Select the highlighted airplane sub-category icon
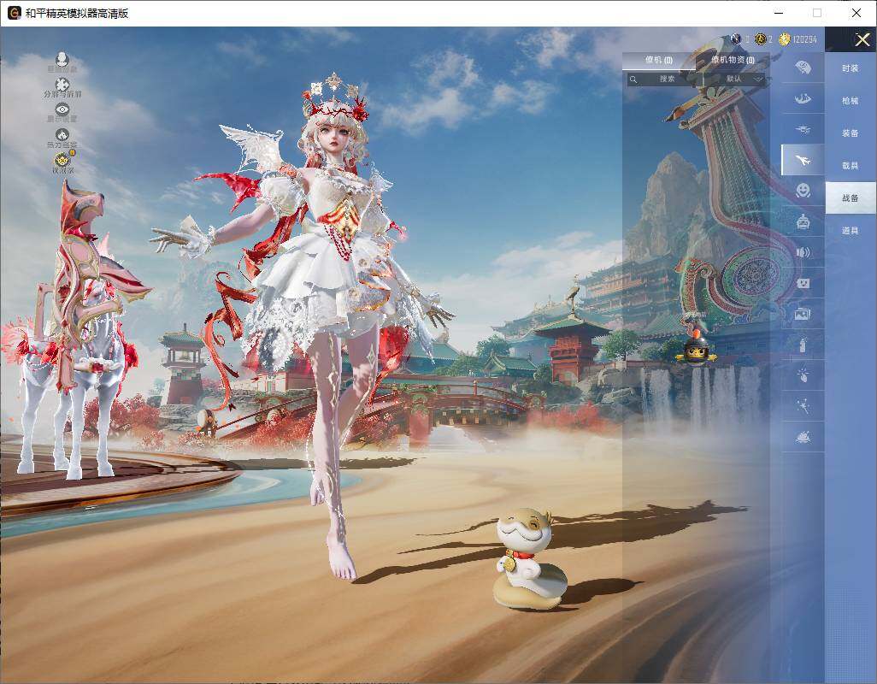The width and height of the screenshot is (877, 684). point(803,160)
